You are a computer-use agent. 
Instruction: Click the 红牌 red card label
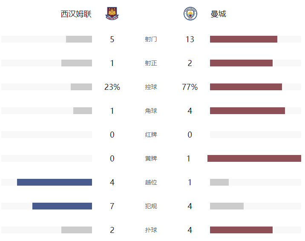pyautogui.click(x=151, y=135)
